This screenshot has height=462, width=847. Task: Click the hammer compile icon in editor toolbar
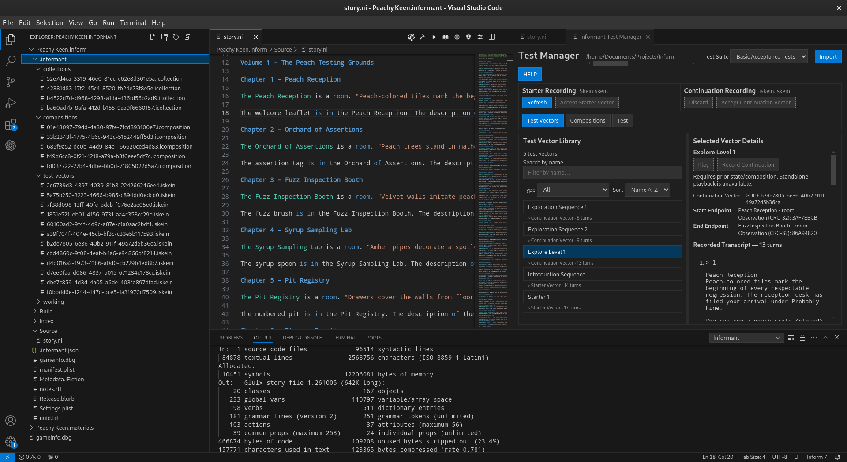coord(422,37)
